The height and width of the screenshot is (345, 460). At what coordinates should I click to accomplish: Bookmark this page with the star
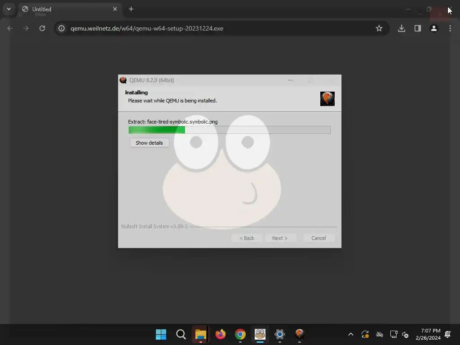pos(379,28)
